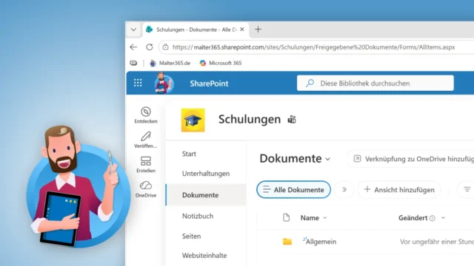Image resolution: width=474 pixels, height=266 pixels.
Task: Select the Alle Dokumente view
Action: click(x=293, y=189)
